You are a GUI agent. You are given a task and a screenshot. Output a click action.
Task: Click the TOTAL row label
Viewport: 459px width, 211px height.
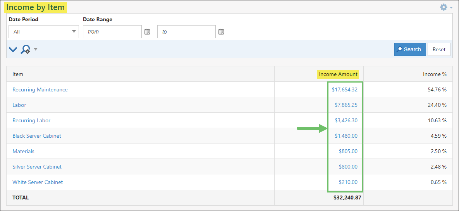pos(21,197)
